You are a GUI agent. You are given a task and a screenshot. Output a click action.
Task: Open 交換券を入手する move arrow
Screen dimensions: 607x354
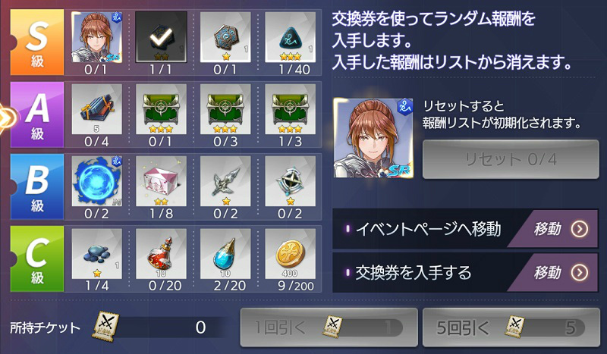580,273
